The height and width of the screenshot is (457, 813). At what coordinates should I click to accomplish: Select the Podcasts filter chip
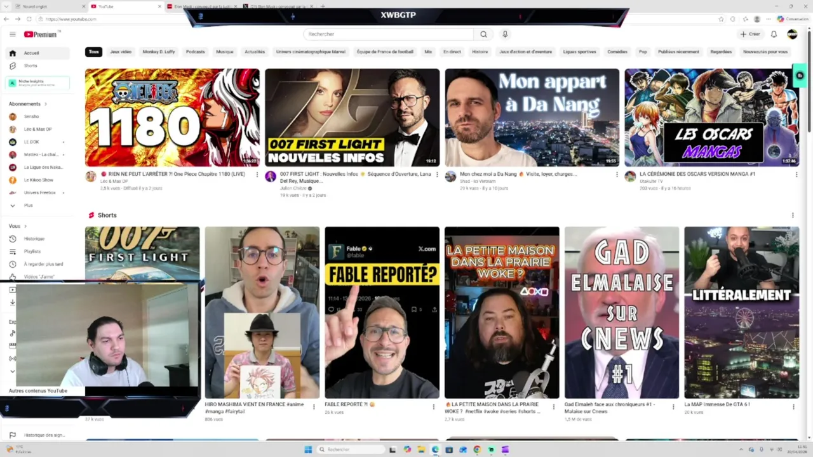point(196,52)
